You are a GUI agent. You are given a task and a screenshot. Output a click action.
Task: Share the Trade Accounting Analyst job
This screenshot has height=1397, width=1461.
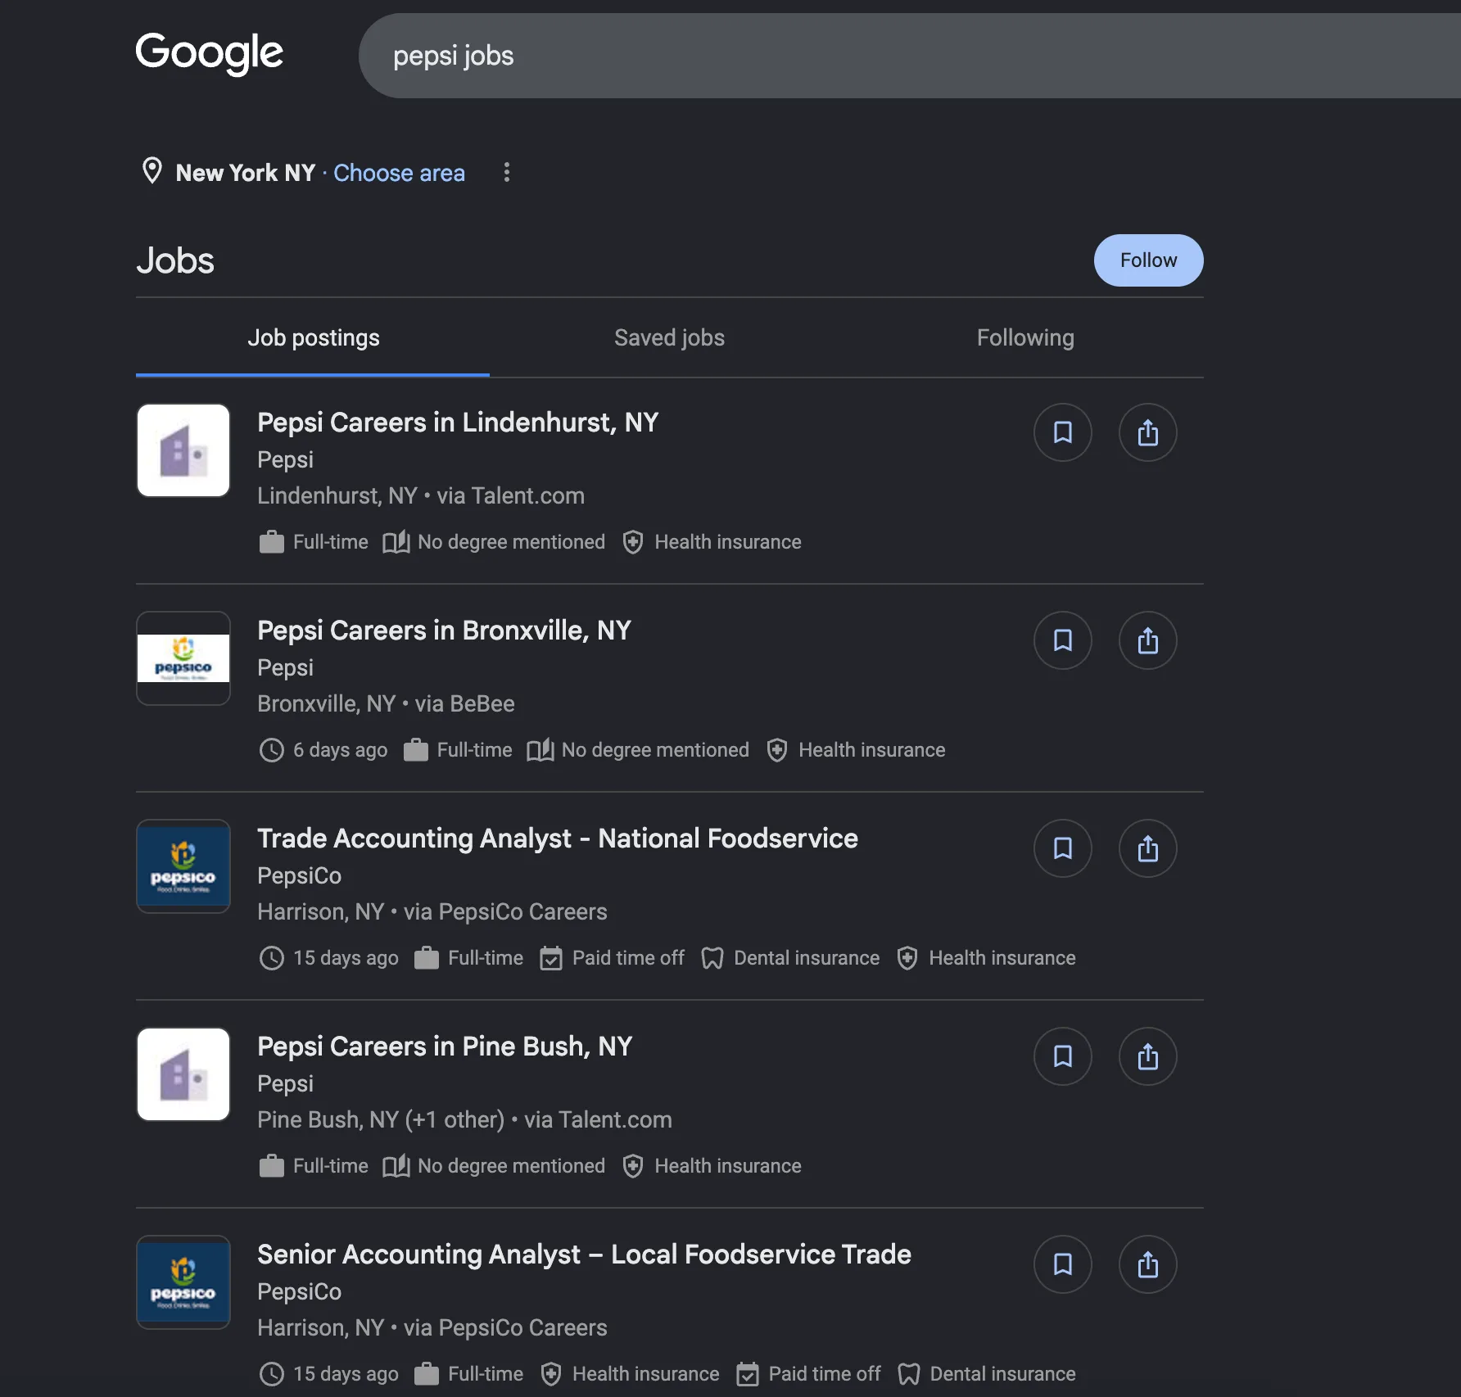(1147, 848)
